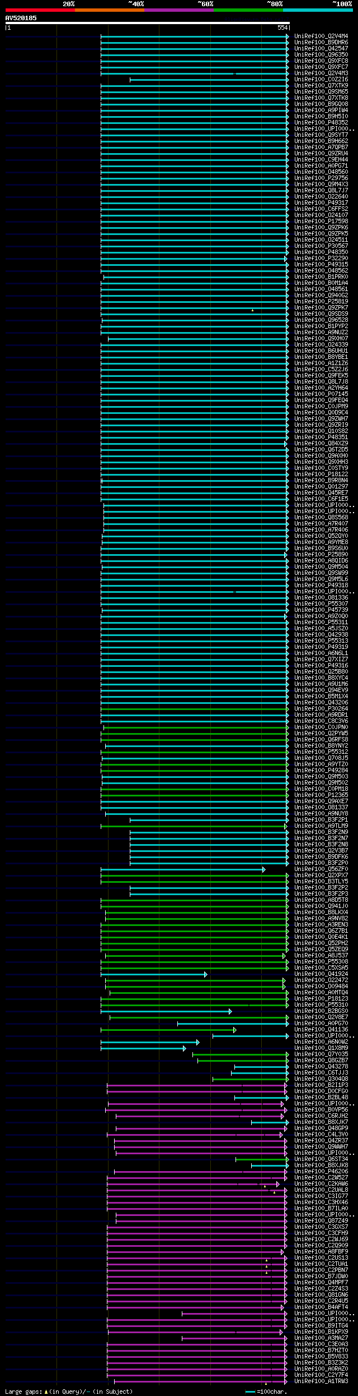
Task: Select hit label UniRef100_P48352
Action: click(x=321, y=123)
